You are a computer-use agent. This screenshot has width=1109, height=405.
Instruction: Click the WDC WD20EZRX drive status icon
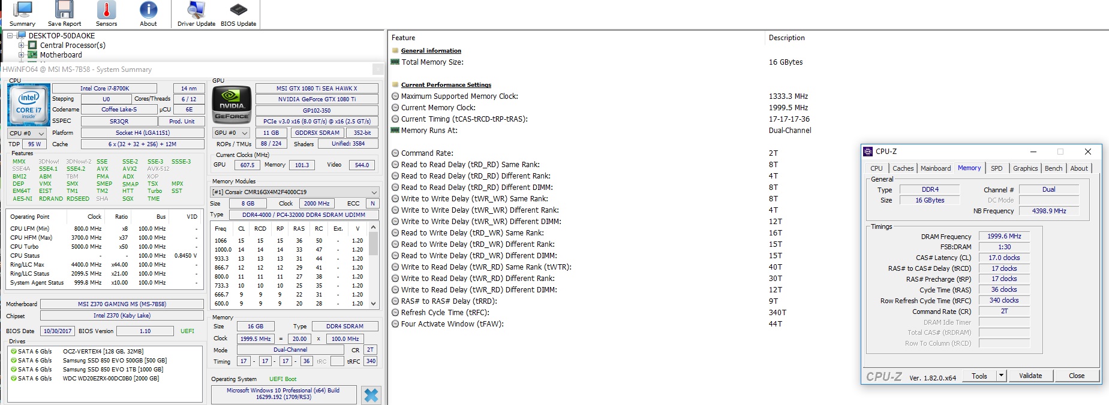[14, 379]
